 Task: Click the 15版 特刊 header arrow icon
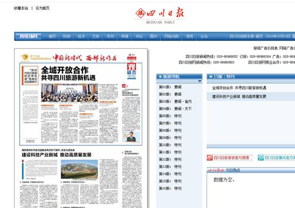pyautogui.click(x=210, y=77)
